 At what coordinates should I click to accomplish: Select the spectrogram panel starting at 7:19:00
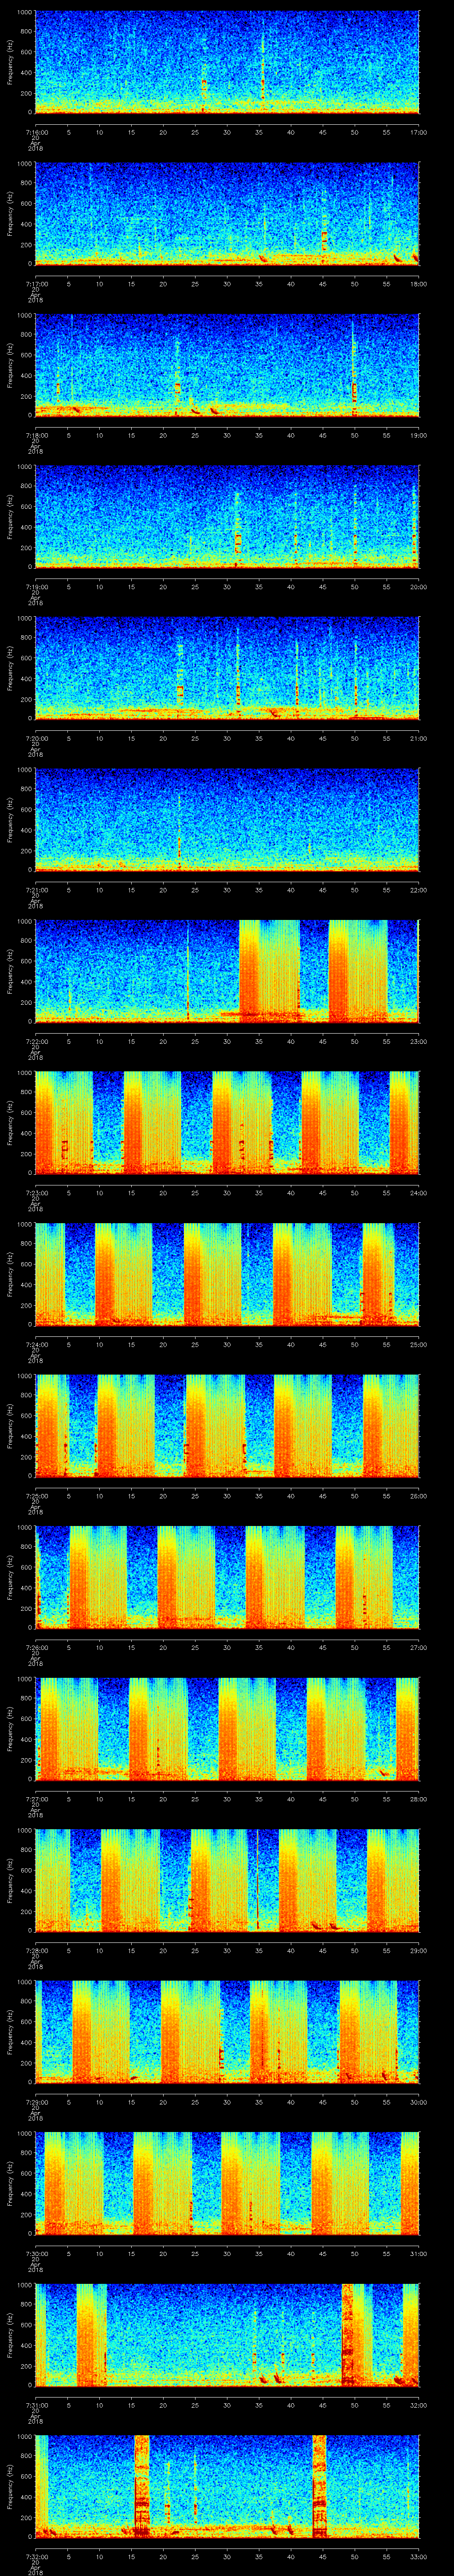click(227, 517)
